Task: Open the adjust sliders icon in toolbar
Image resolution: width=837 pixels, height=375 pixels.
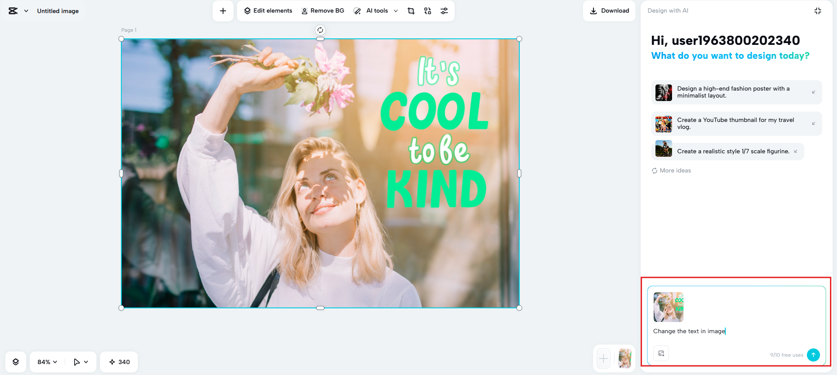Action: 444,11
